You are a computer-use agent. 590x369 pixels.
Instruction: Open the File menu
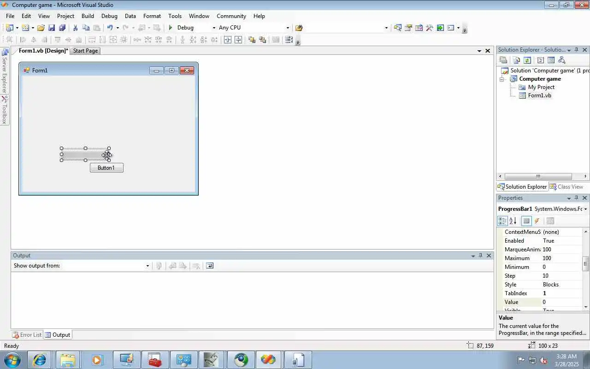coord(10,16)
